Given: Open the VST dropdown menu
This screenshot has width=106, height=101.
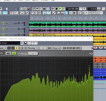Looking at the screenshot, I should (34, 43).
